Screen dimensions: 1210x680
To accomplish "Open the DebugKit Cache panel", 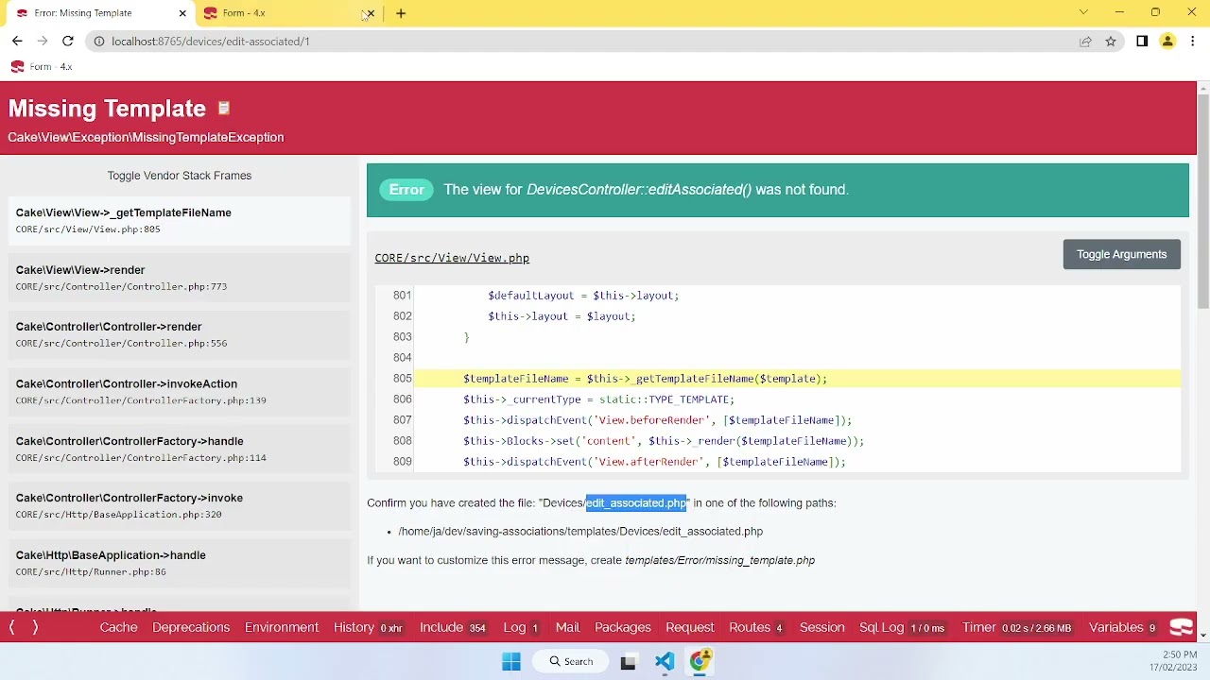I will [x=119, y=627].
